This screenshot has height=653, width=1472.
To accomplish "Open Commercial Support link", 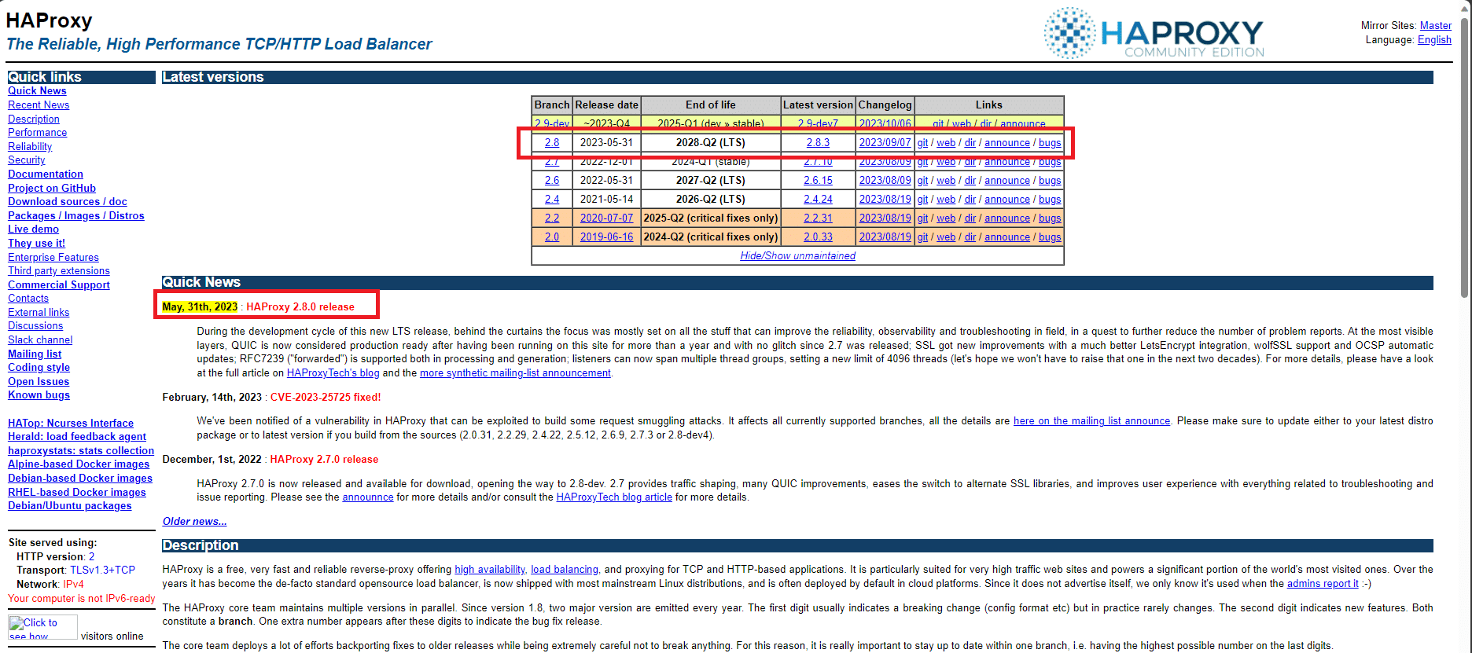I will coord(59,284).
